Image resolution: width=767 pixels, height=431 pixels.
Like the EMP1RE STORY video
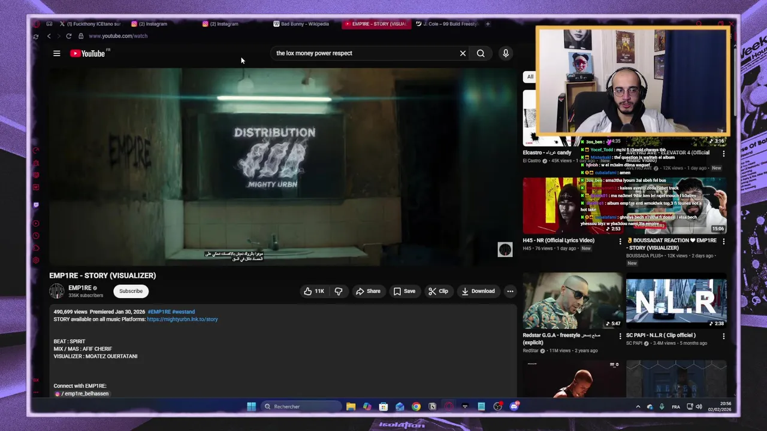(314, 291)
